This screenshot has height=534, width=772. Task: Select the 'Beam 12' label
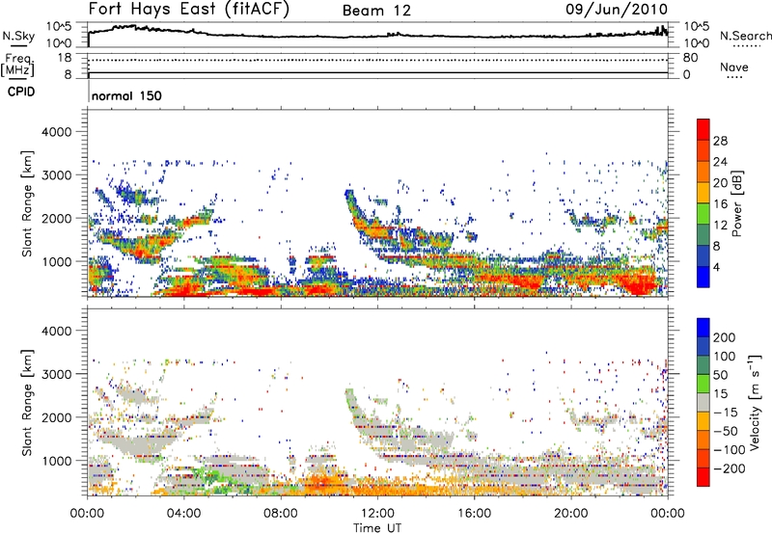376,11
